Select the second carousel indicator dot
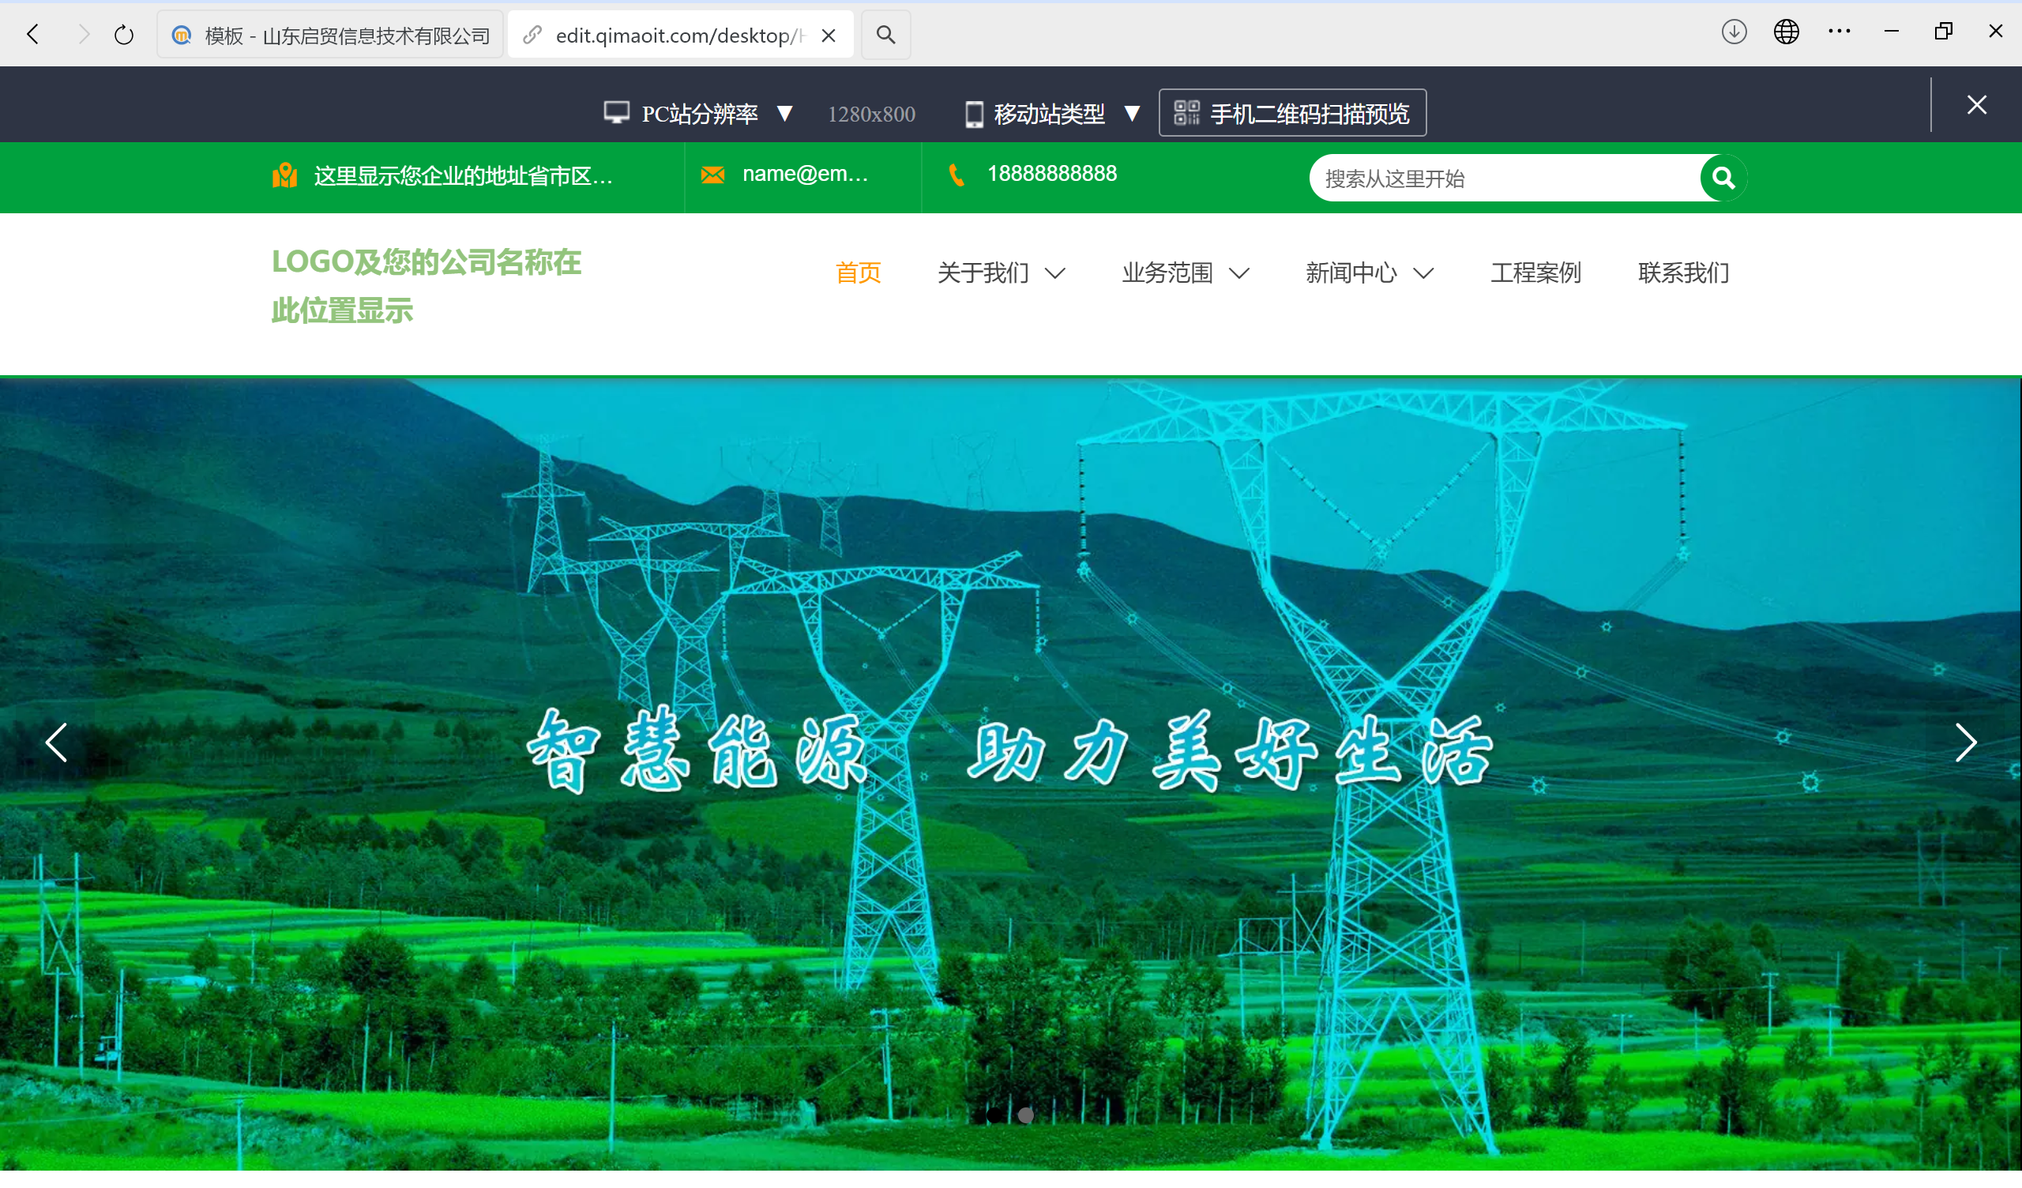Screen dimensions: 2022x1188 point(1024,1115)
